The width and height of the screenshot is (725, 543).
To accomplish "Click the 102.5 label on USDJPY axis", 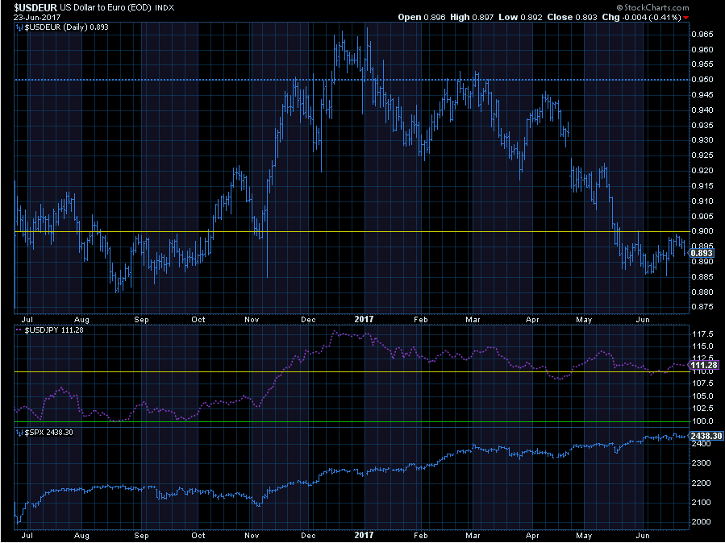I will click(x=702, y=408).
